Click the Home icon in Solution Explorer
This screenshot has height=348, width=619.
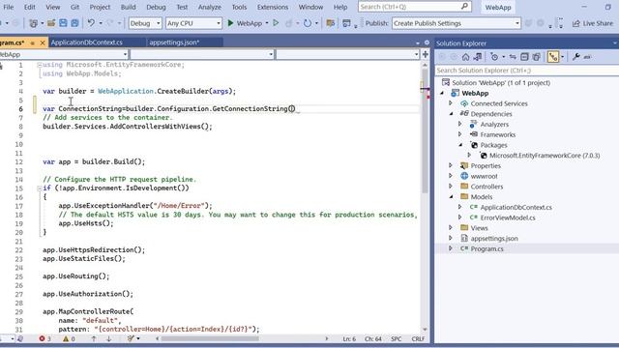466,57
